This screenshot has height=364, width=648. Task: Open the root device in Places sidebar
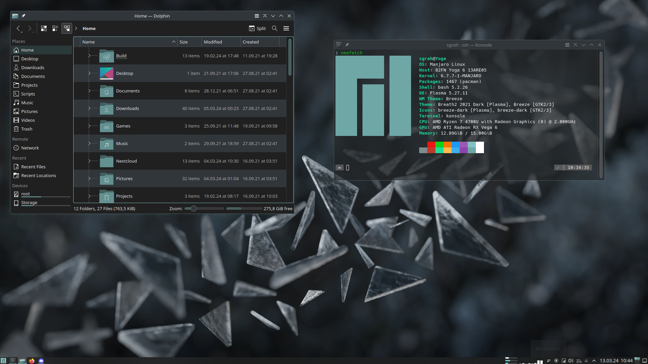(x=25, y=194)
